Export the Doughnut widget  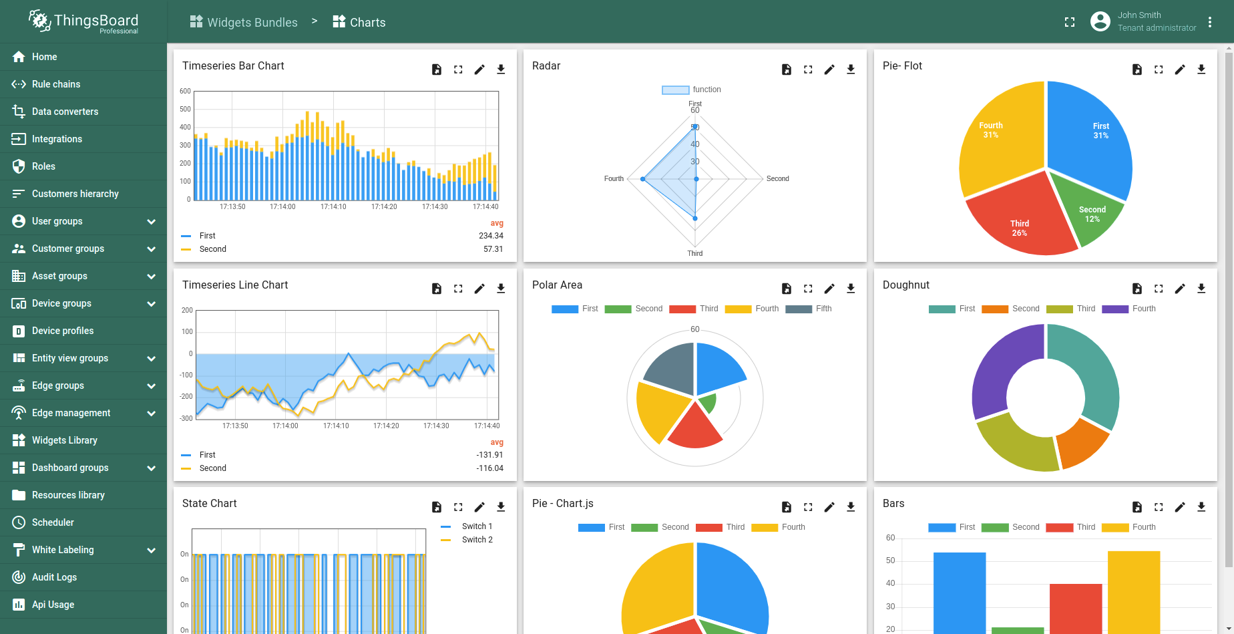point(1137,289)
